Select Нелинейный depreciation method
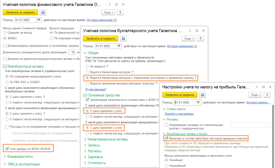275x168 pixels. (165, 166)
